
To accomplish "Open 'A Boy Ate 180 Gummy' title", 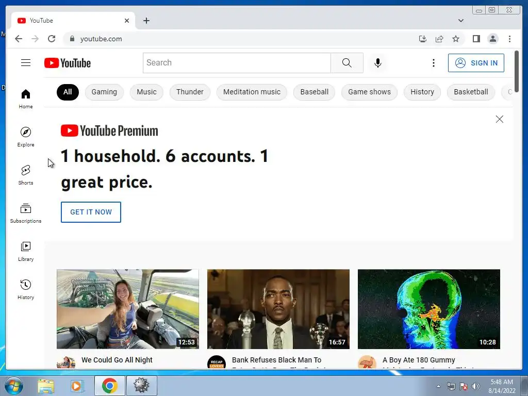I will pyautogui.click(x=419, y=360).
